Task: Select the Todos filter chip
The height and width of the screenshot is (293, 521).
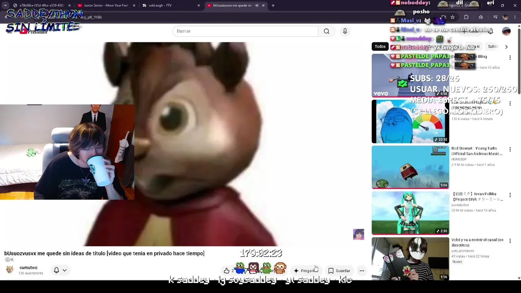Action: click(x=380, y=46)
